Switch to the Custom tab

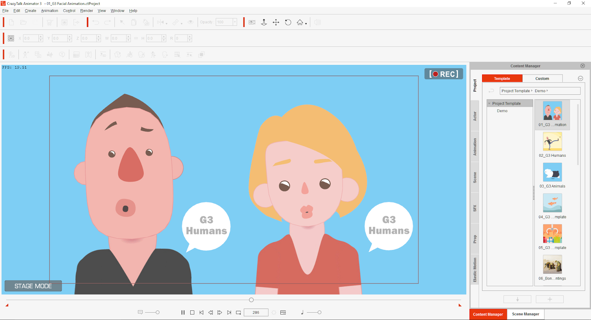(x=542, y=79)
